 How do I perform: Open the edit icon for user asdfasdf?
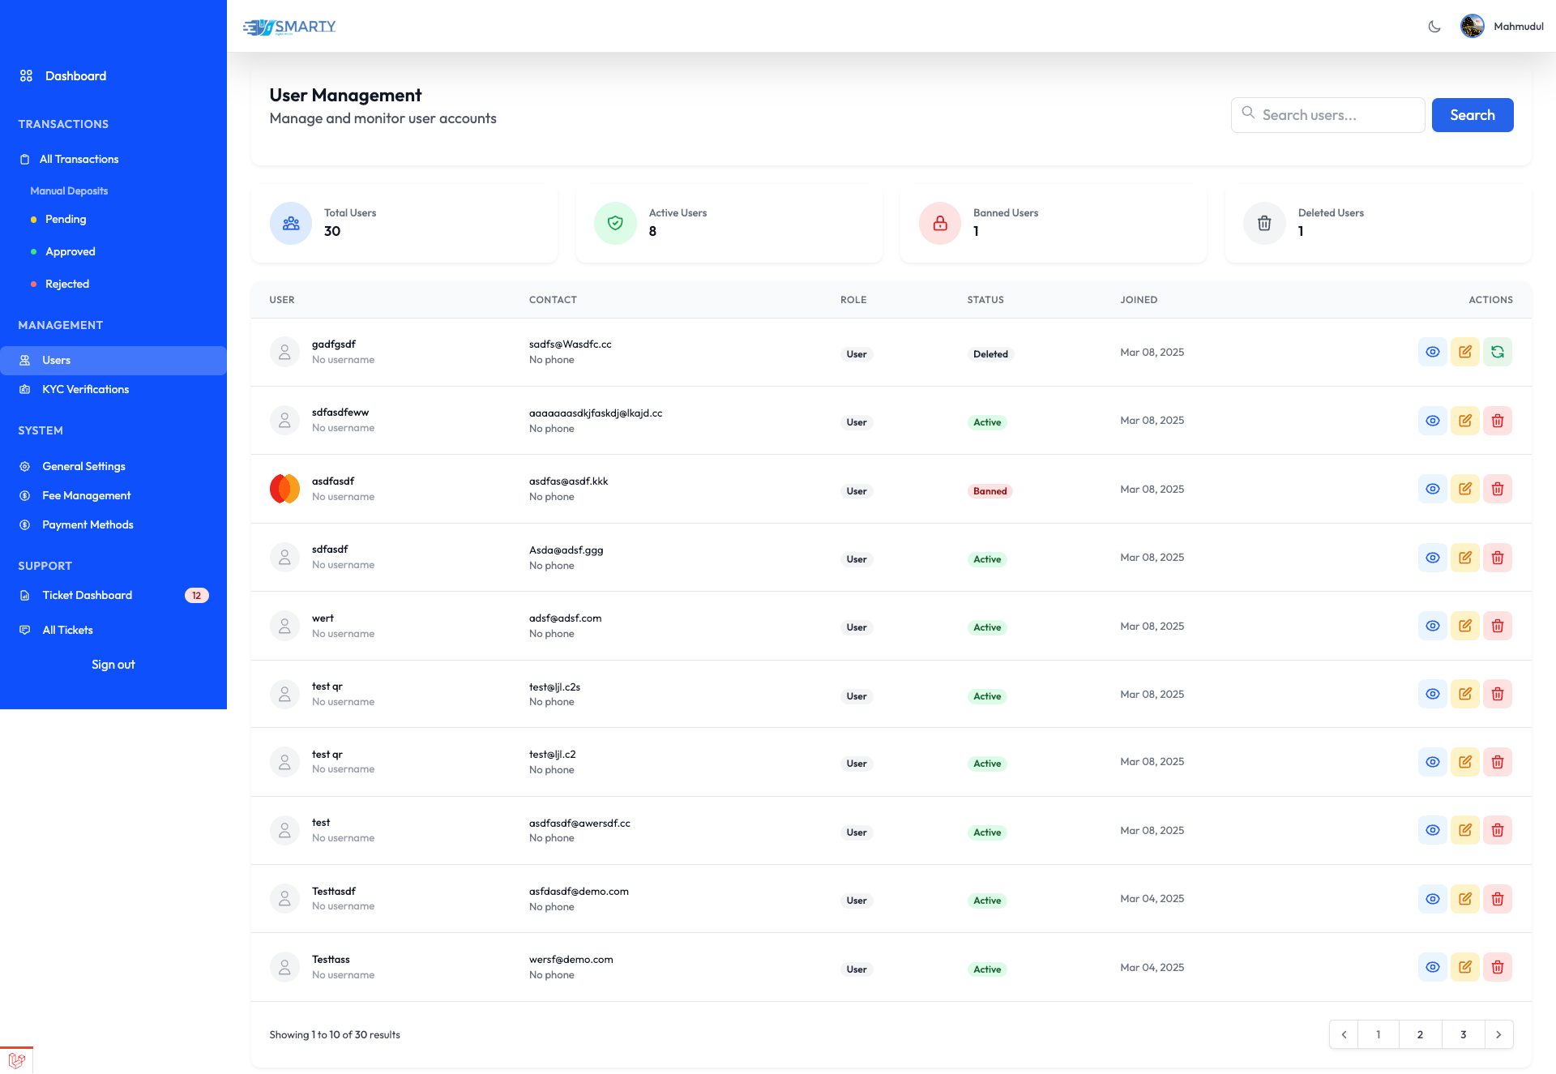click(1465, 489)
